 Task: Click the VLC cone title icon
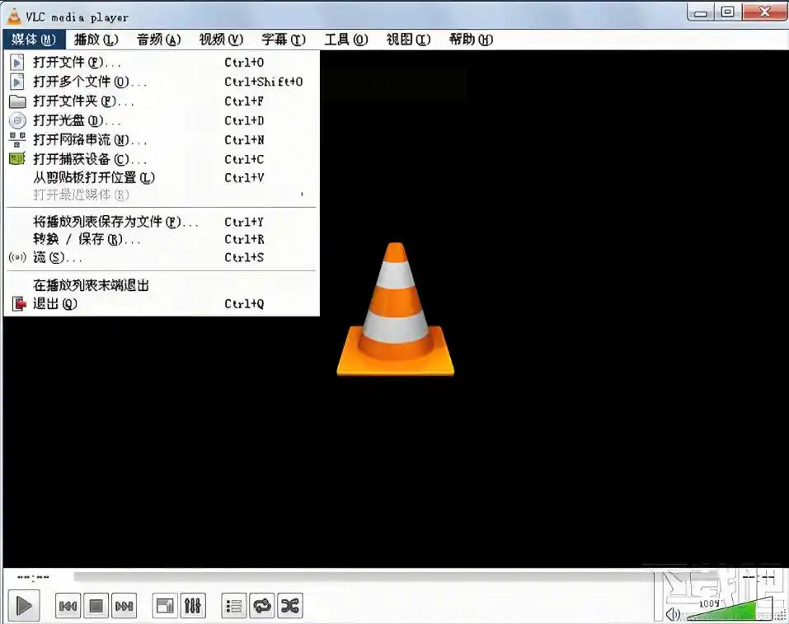(14, 16)
